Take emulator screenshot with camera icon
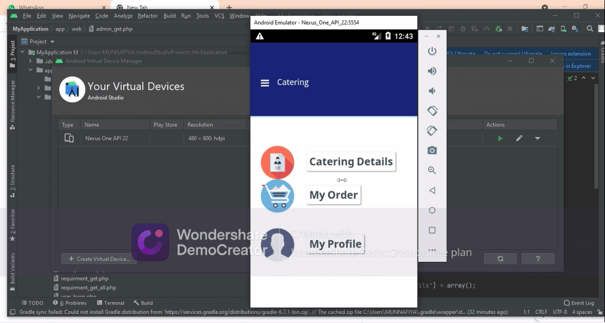 [432, 150]
